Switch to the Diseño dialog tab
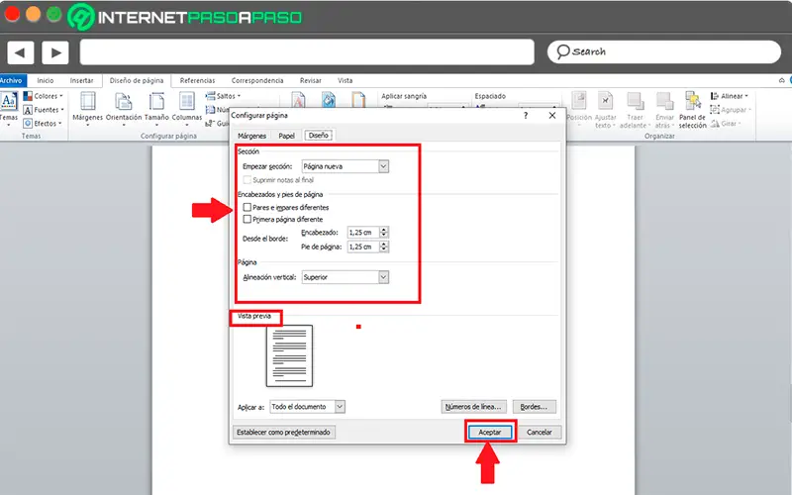This screenshot has height=495, width=792. point(318,135)
